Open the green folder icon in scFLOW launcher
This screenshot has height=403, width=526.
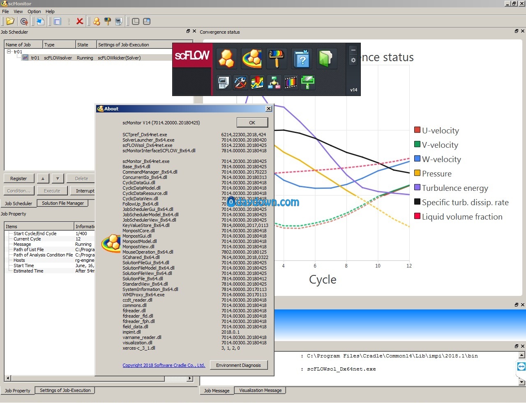click(326, 58)
